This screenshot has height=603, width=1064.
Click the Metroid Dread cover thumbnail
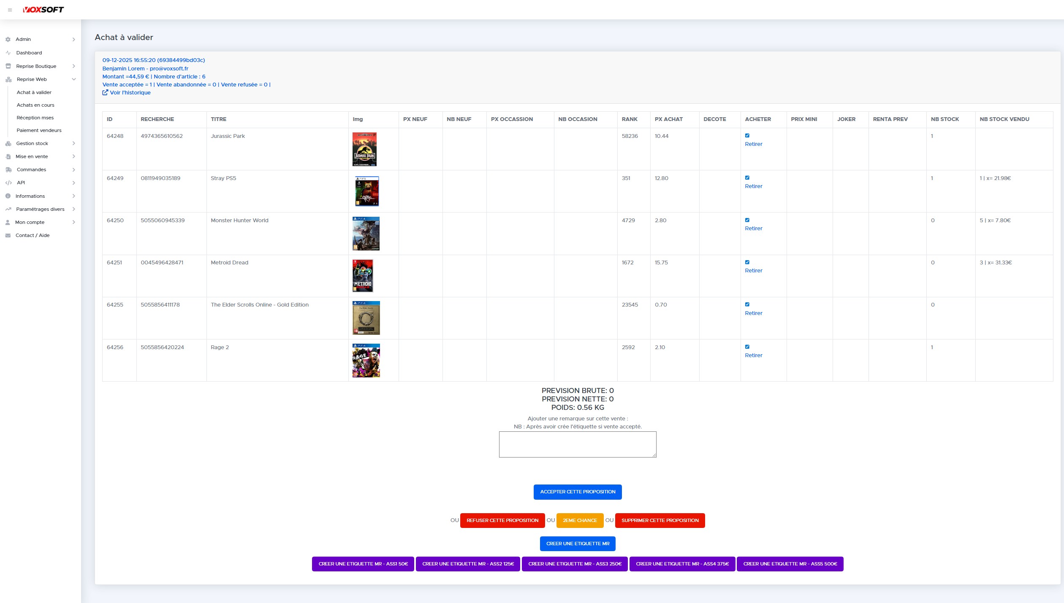[364, 276]
